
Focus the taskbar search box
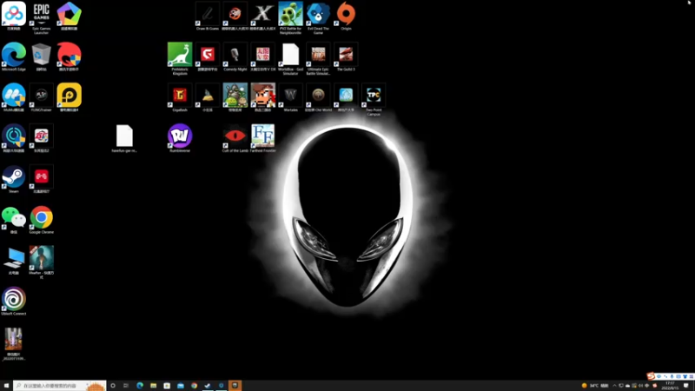[60, 386]
